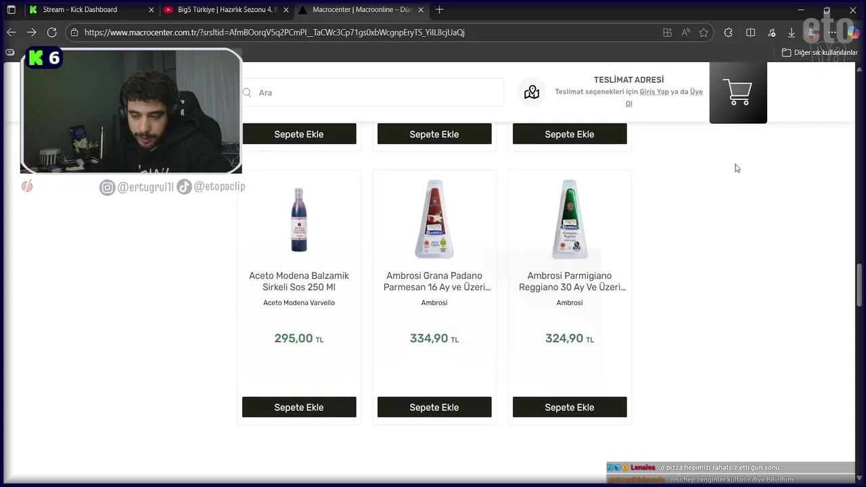Click Aceto Modena Varvello brand text
The width and height of the screenshot is (866, 487).
[x=299, y=302]
